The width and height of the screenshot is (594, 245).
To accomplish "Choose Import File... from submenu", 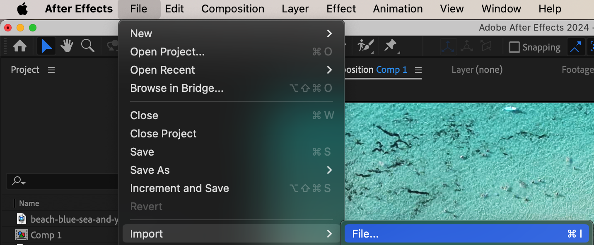I will 466,234.
